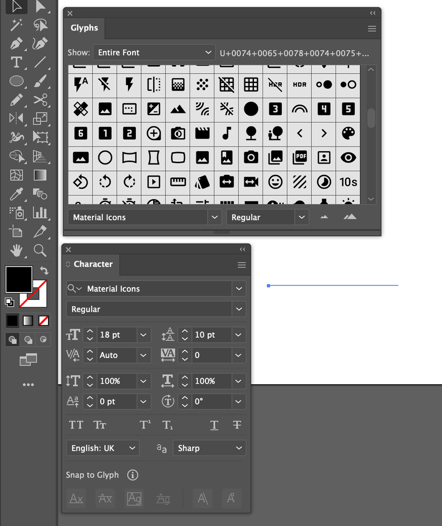Click Snap to Glyph info button
442x526 pixels.
tap(132, 475)
